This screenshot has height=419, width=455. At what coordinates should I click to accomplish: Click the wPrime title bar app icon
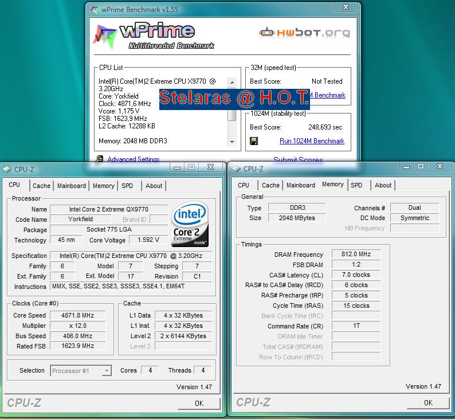(x=94, y=10)
